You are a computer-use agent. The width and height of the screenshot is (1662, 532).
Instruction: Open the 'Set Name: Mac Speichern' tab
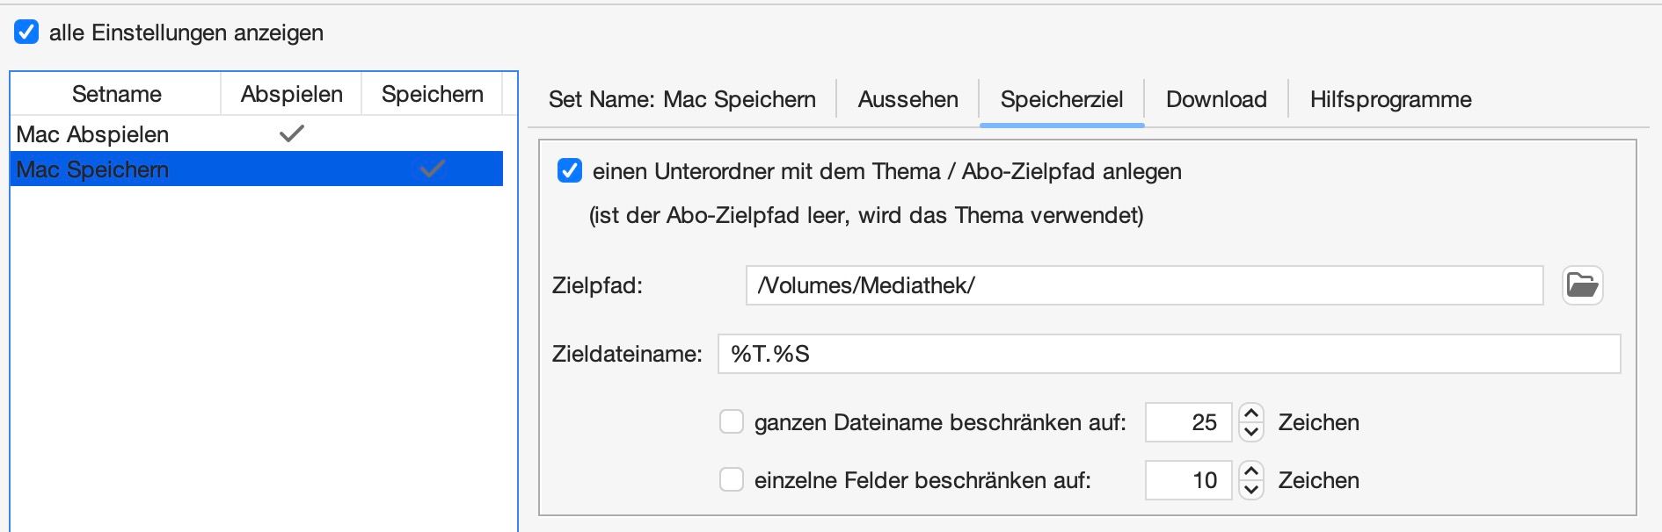pyautogui.click(x=682, y=99)
